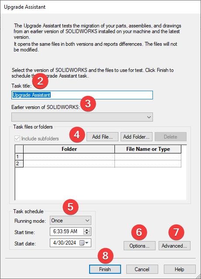201x279 pixels.
Task: Open the Start date calendar icon
Action: pos(82,243)
